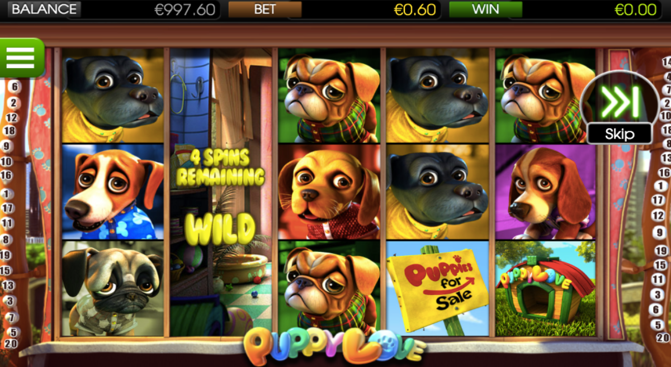Select the top-left black labrador symbol

point(113,96)
